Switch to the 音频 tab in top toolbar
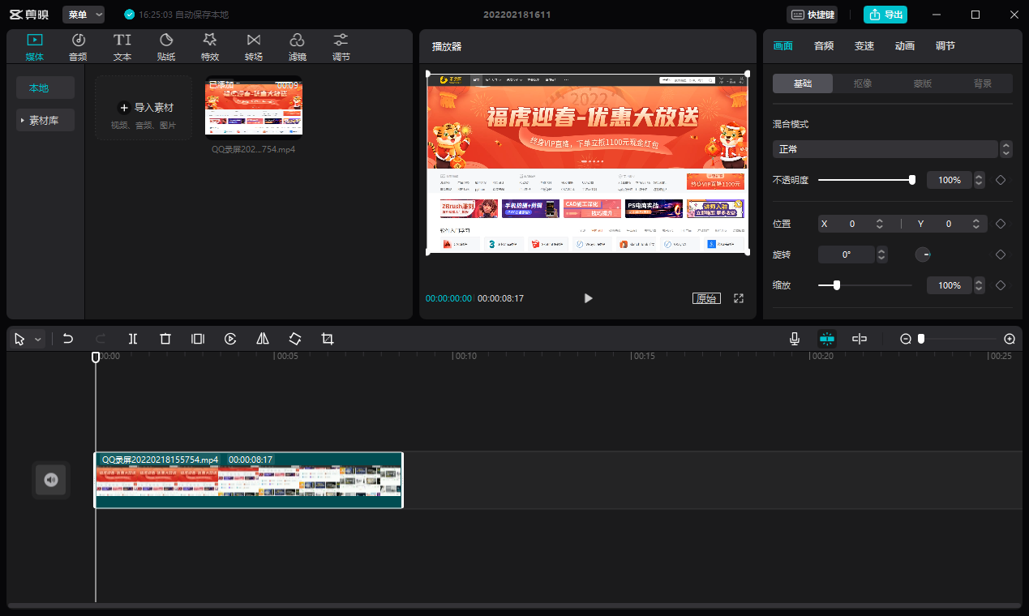Image resolution: width=1029 pixels, height=616 pixels. click(x=79, y=47)
